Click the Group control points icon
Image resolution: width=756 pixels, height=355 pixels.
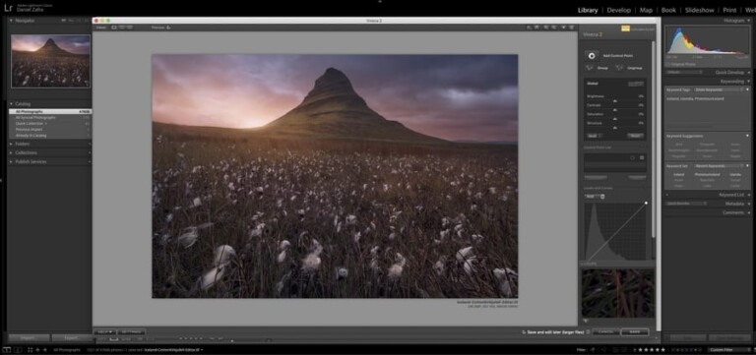click(590, 68)
